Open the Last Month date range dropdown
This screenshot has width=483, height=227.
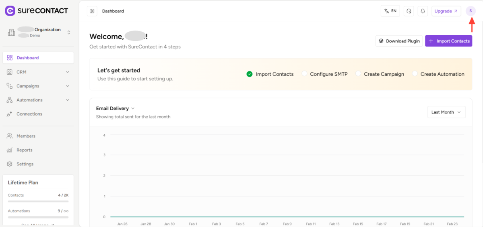446,112
